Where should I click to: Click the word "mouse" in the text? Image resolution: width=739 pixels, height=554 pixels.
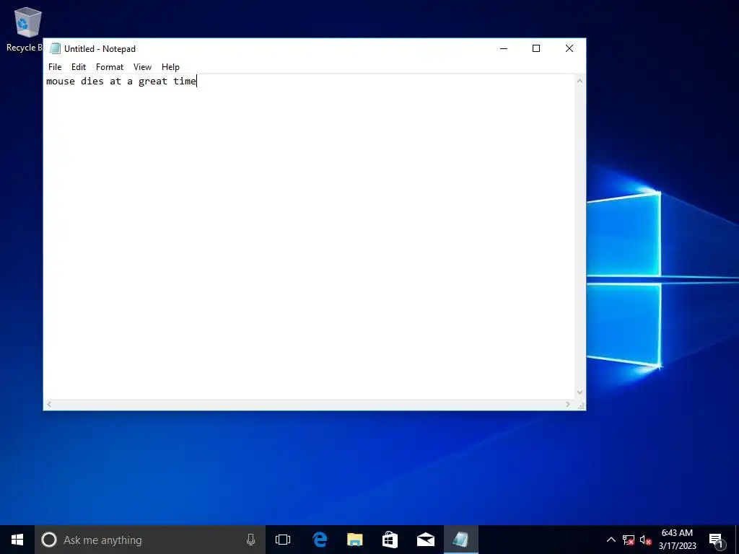61,81
